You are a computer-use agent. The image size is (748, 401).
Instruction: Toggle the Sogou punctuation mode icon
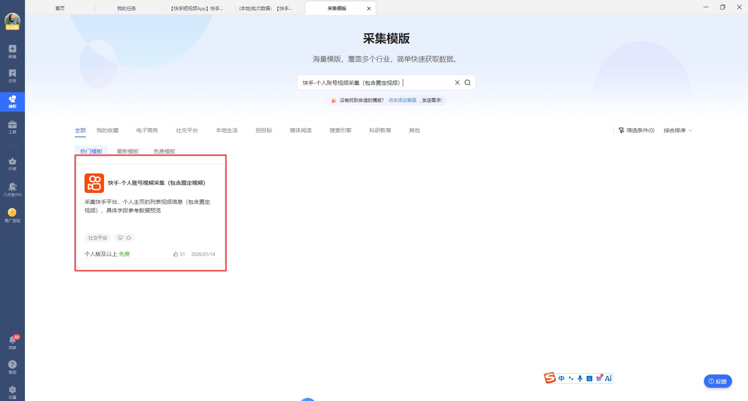[x=571, y=378]
